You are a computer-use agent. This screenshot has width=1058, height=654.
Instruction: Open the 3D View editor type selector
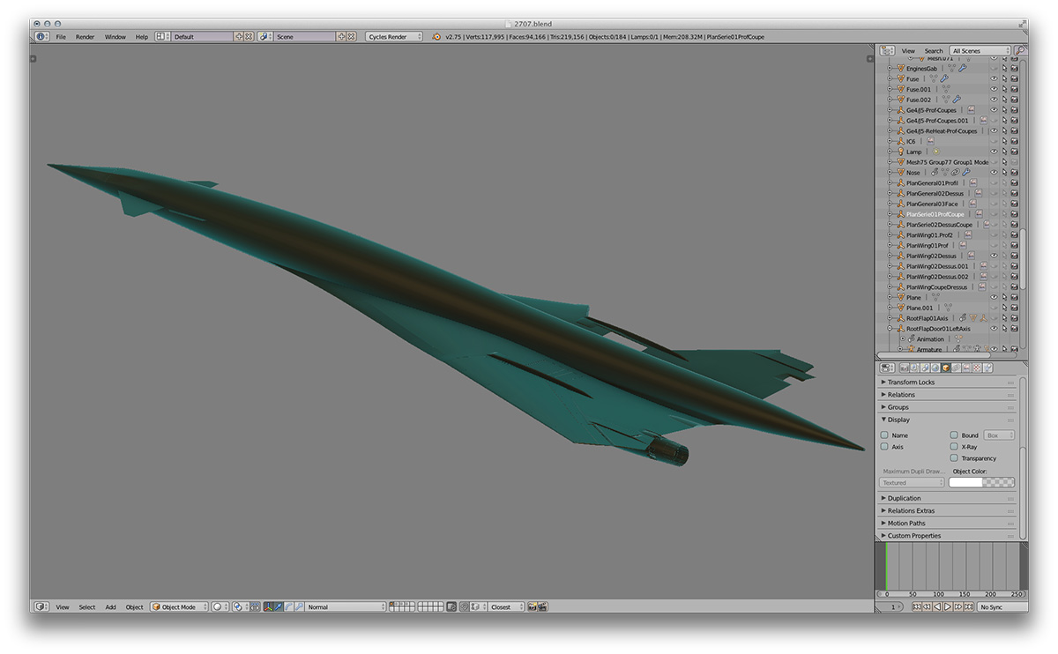tap(42, 606)
